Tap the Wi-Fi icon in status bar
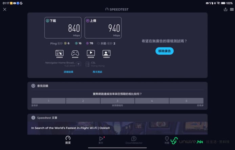The height and width of the screenshot is (150, 235). click(218, 3)
